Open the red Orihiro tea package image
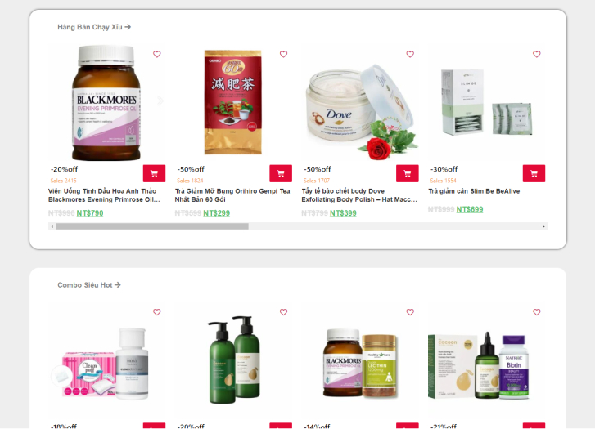 [233, 102]
